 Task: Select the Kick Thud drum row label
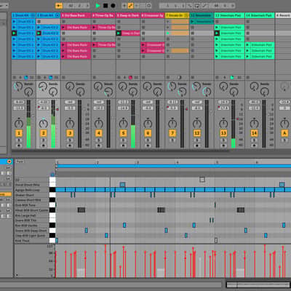(23, 241)
